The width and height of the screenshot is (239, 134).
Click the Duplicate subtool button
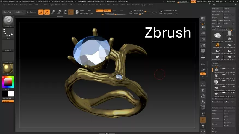pyautogui.click(x=217, y=118)
